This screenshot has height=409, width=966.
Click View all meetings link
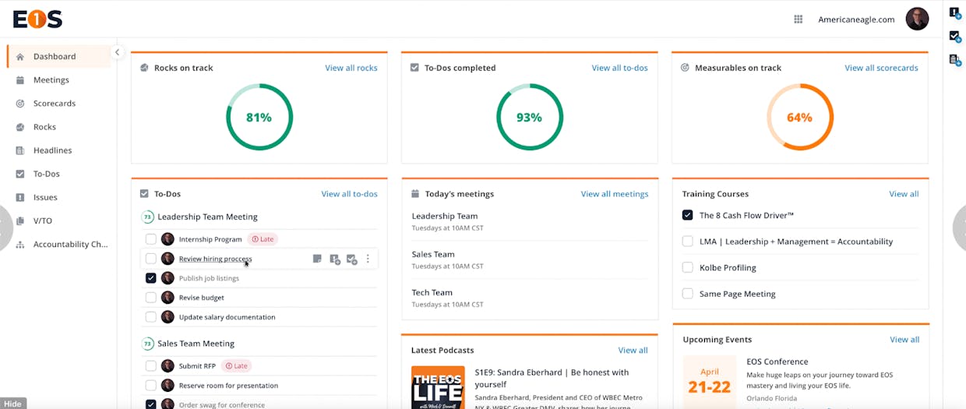tap(615, 194)
